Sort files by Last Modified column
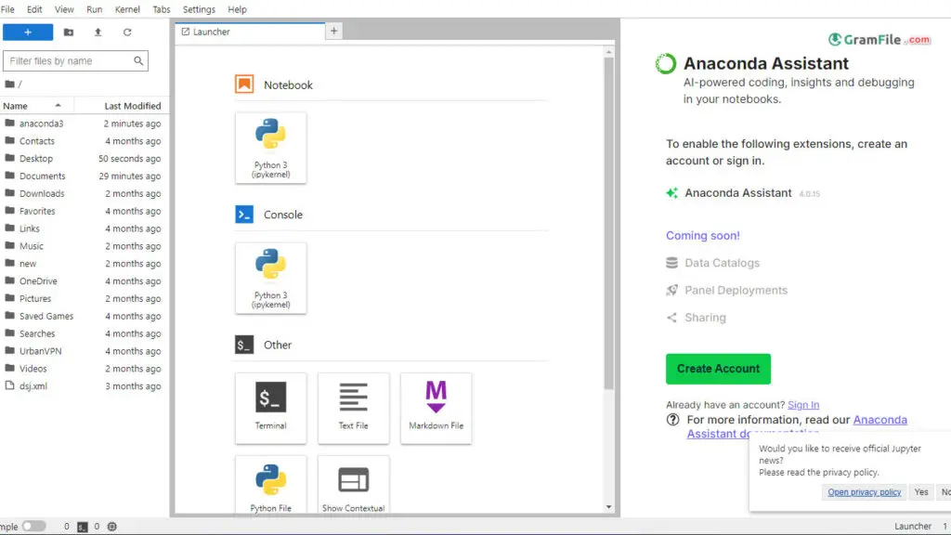 122,106
